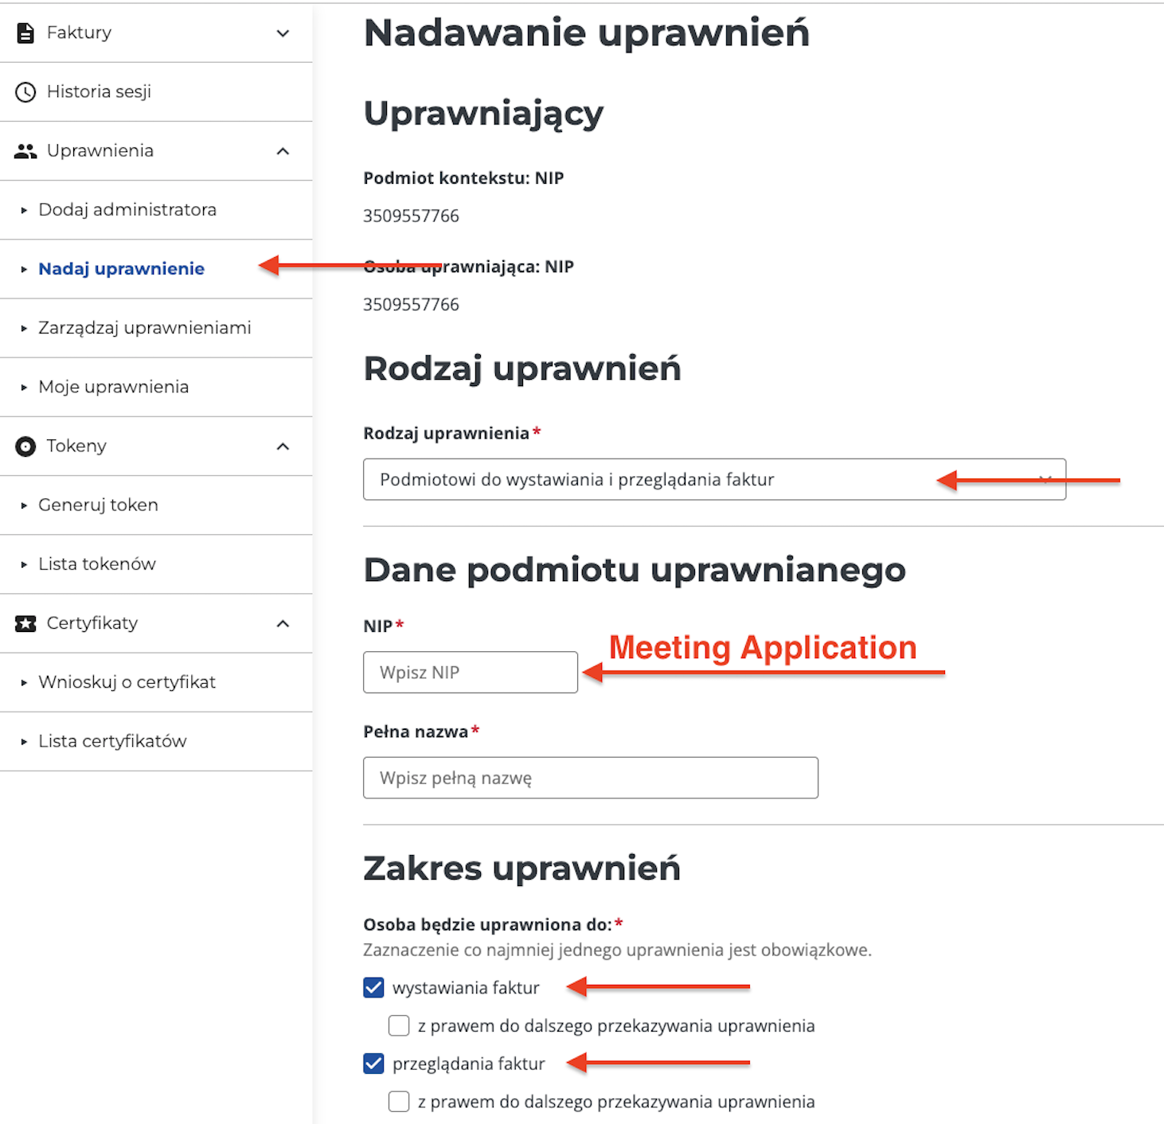The height and width of the screenshot is (1124, 1164).
Task: Collapse the Uprawnienia section chevron
Action: click(283, 151)
